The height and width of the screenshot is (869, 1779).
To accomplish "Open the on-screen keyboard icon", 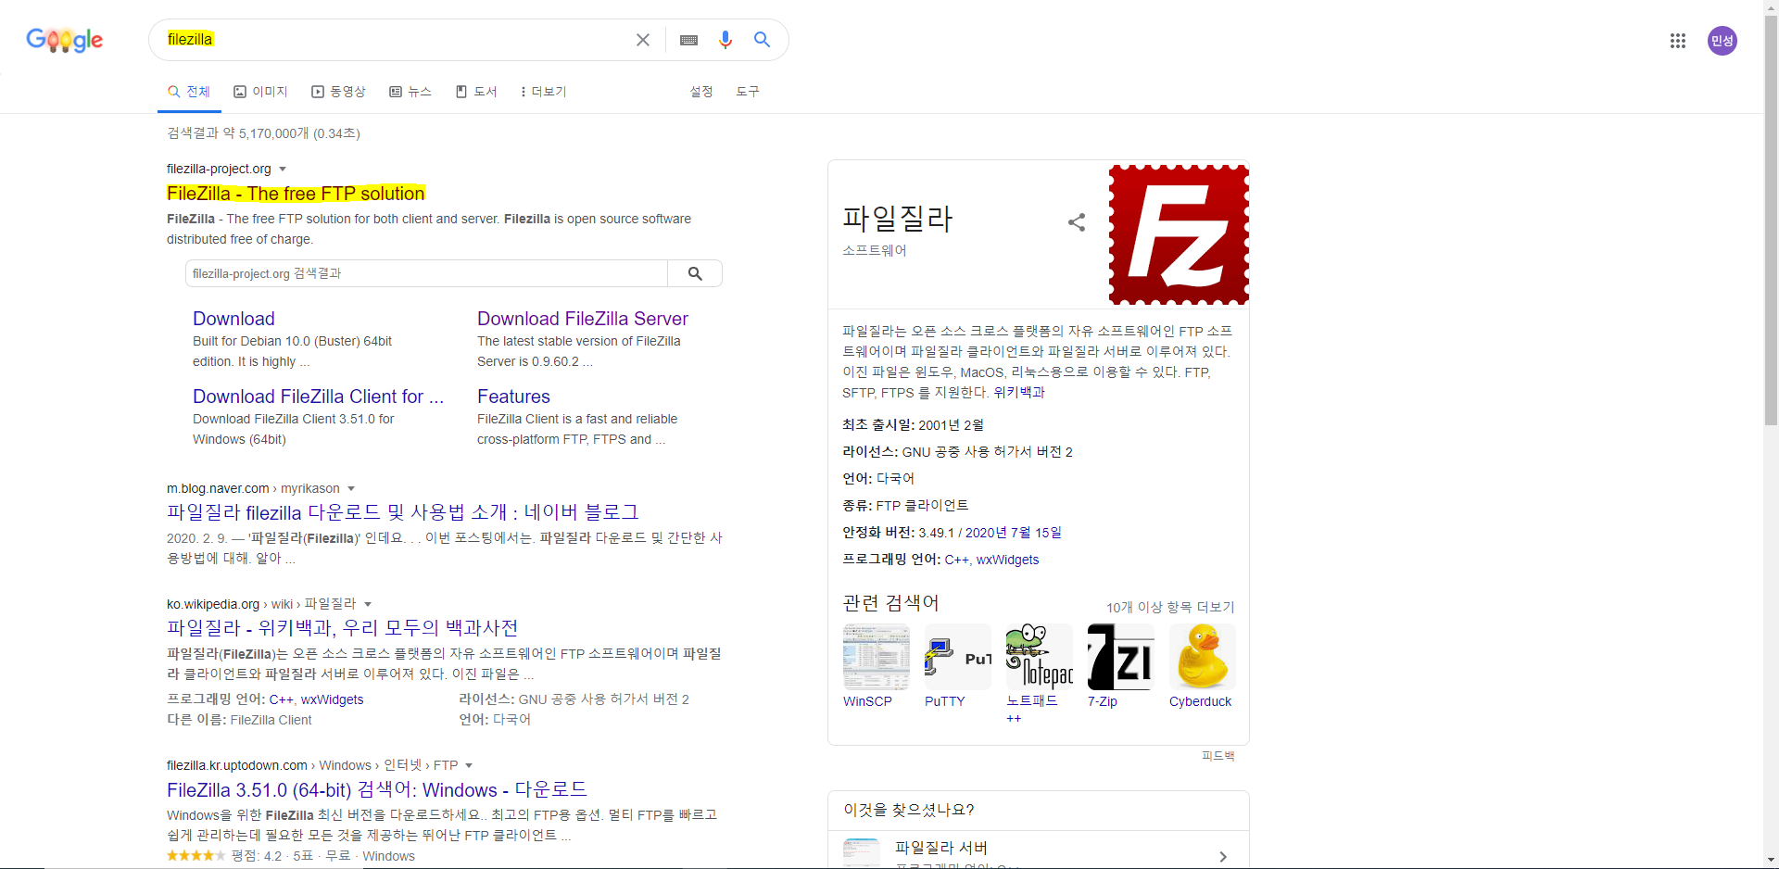I will [688, 40].
